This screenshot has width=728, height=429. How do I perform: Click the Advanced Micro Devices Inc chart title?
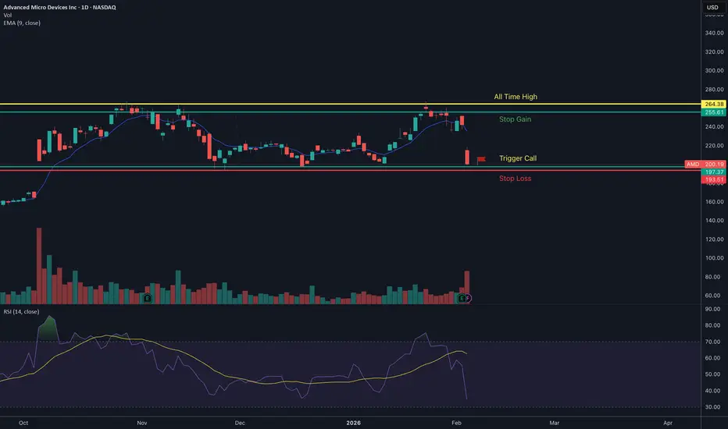click(x=59, y=8)
